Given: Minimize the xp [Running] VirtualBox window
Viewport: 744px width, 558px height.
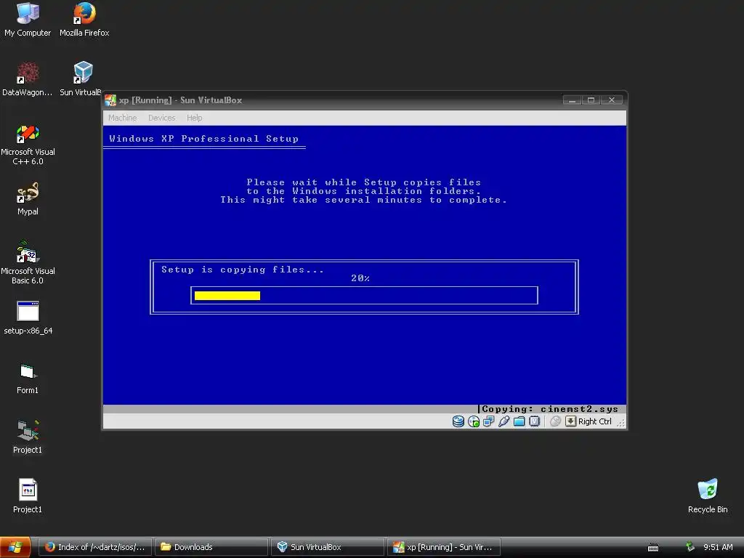Looking at the screenshot, I should pyautogui.click(x=573, y=100).
